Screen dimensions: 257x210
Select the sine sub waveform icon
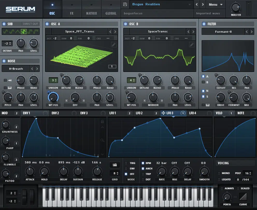tap(6, 31)
